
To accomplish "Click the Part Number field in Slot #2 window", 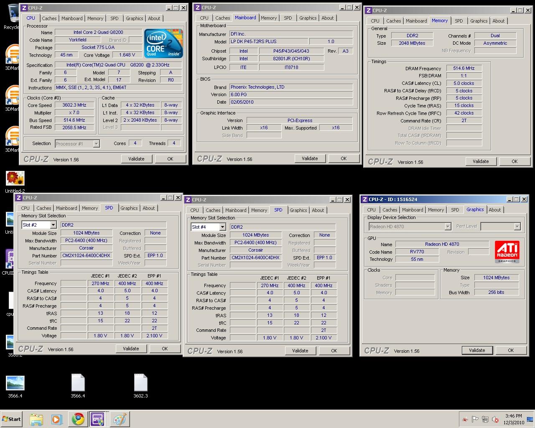I will pyautogui.click(x=86, y=255).
